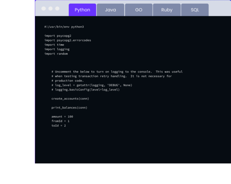231x184 pixels.
Task: Click the toId = 2 line
Action: tap(59, 125)
